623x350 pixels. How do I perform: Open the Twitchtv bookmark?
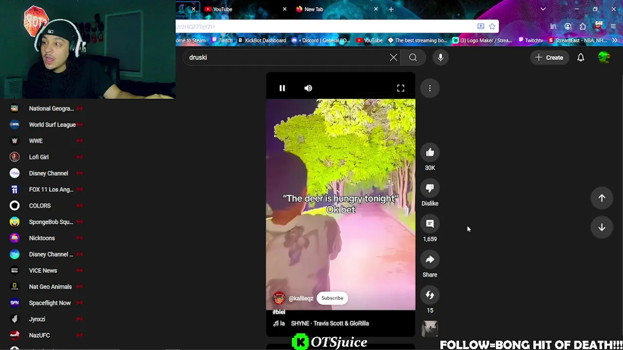[531, 40]
